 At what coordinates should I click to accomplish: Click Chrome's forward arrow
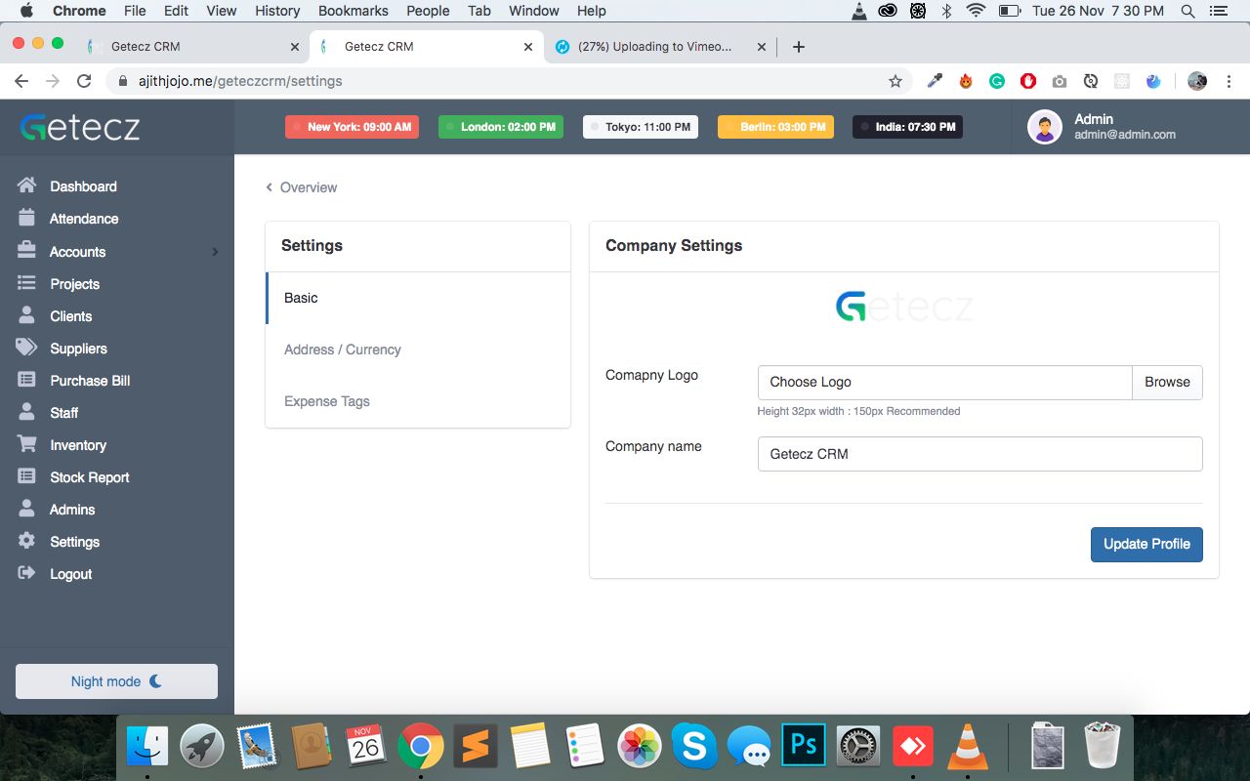53,81
